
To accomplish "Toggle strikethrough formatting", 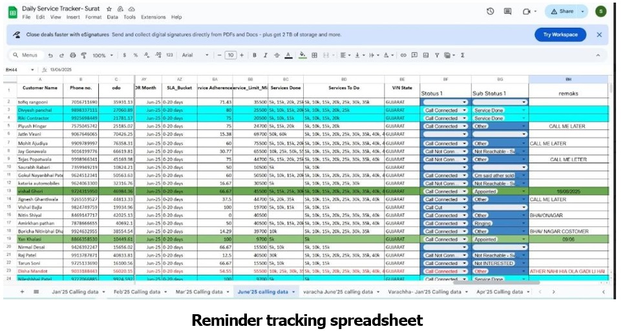I will click(276, 56).
